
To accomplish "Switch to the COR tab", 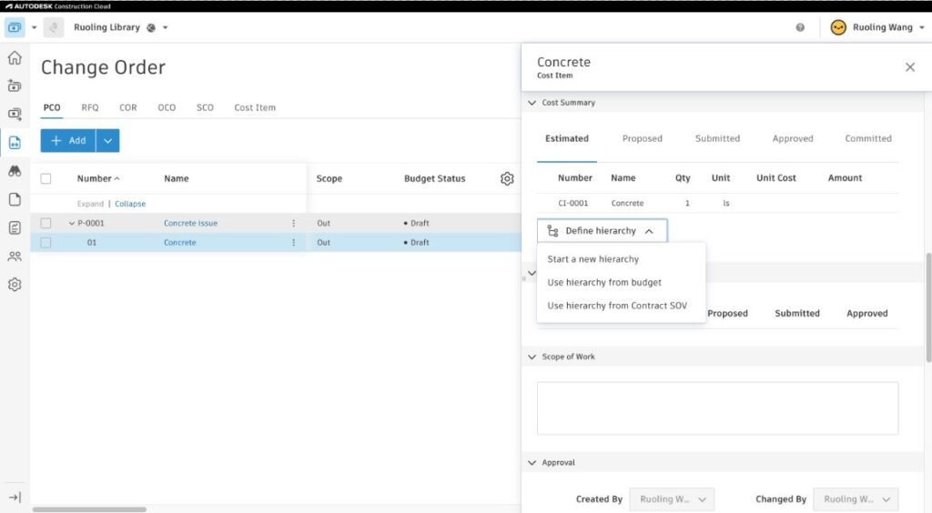I will 127,107.
